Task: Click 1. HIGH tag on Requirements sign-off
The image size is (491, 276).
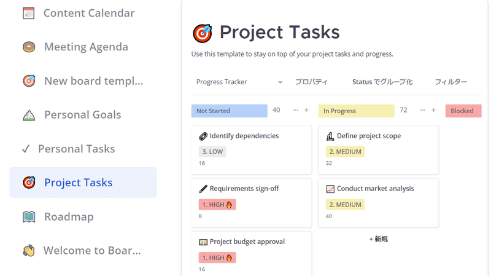Action: click(217, 205)
